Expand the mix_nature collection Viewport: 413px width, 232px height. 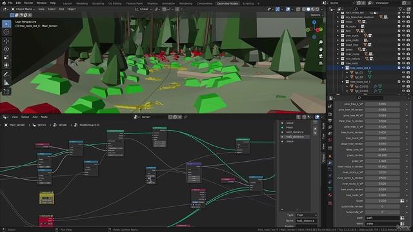[338, 59]
